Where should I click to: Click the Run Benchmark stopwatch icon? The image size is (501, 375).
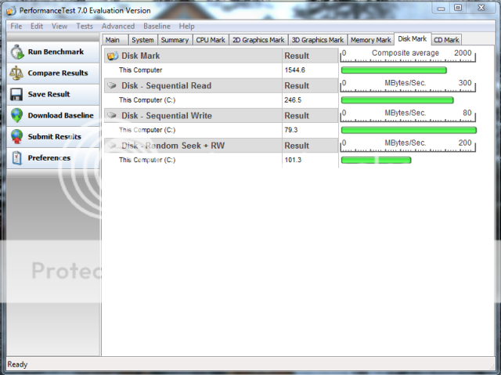click(x=16, y=52)
